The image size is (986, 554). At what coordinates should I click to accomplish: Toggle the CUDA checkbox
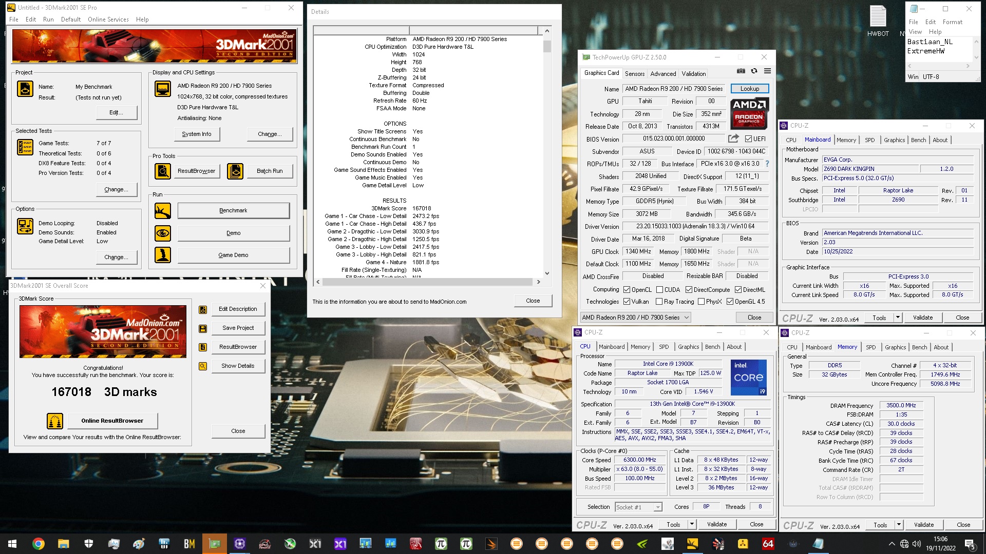[659, 290]
